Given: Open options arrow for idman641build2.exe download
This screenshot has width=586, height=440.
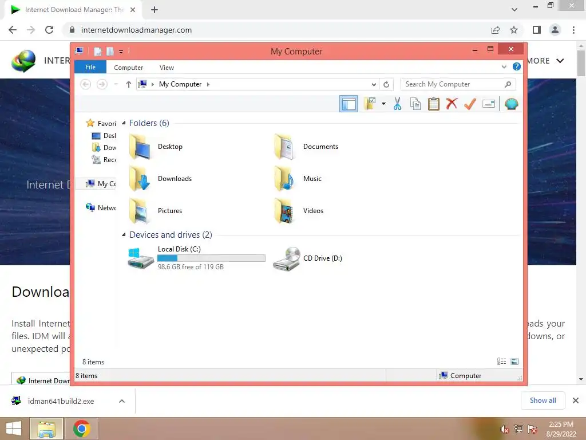Looking at the screenshot, I should pos(122,401).
